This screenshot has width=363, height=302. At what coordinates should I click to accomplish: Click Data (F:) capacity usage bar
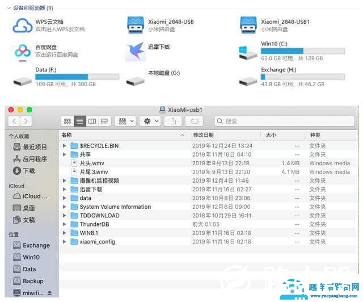[x=77, y=77]
